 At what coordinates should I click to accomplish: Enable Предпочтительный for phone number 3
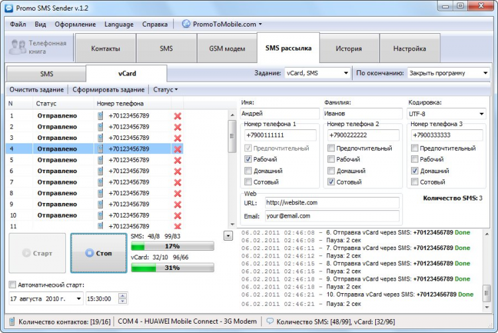[414, 148]
